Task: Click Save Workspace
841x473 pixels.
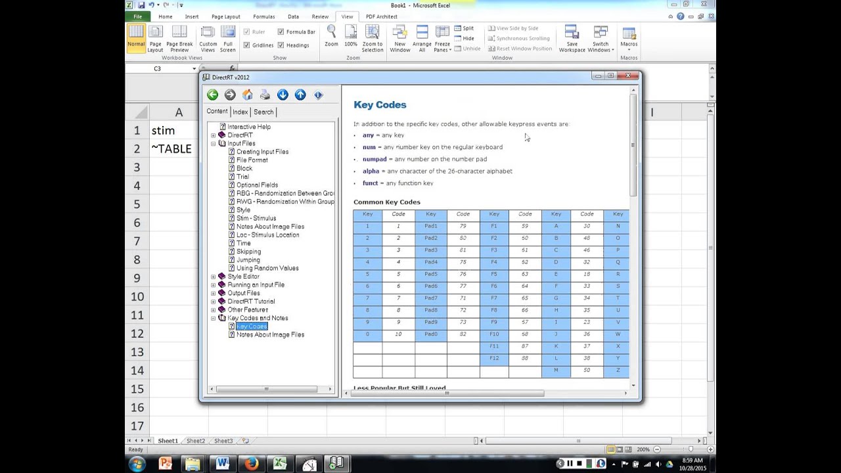Action: [572, 39]
